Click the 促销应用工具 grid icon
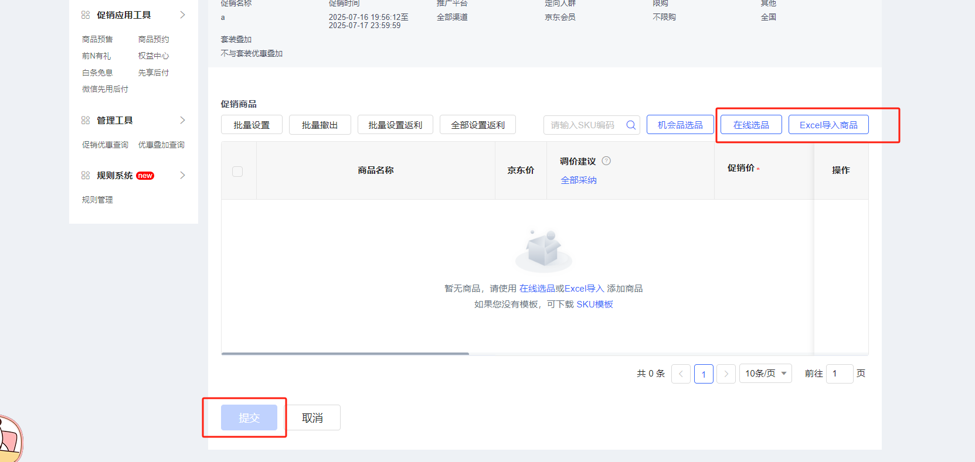Screen dimensions: 975x462 point(86,15)
